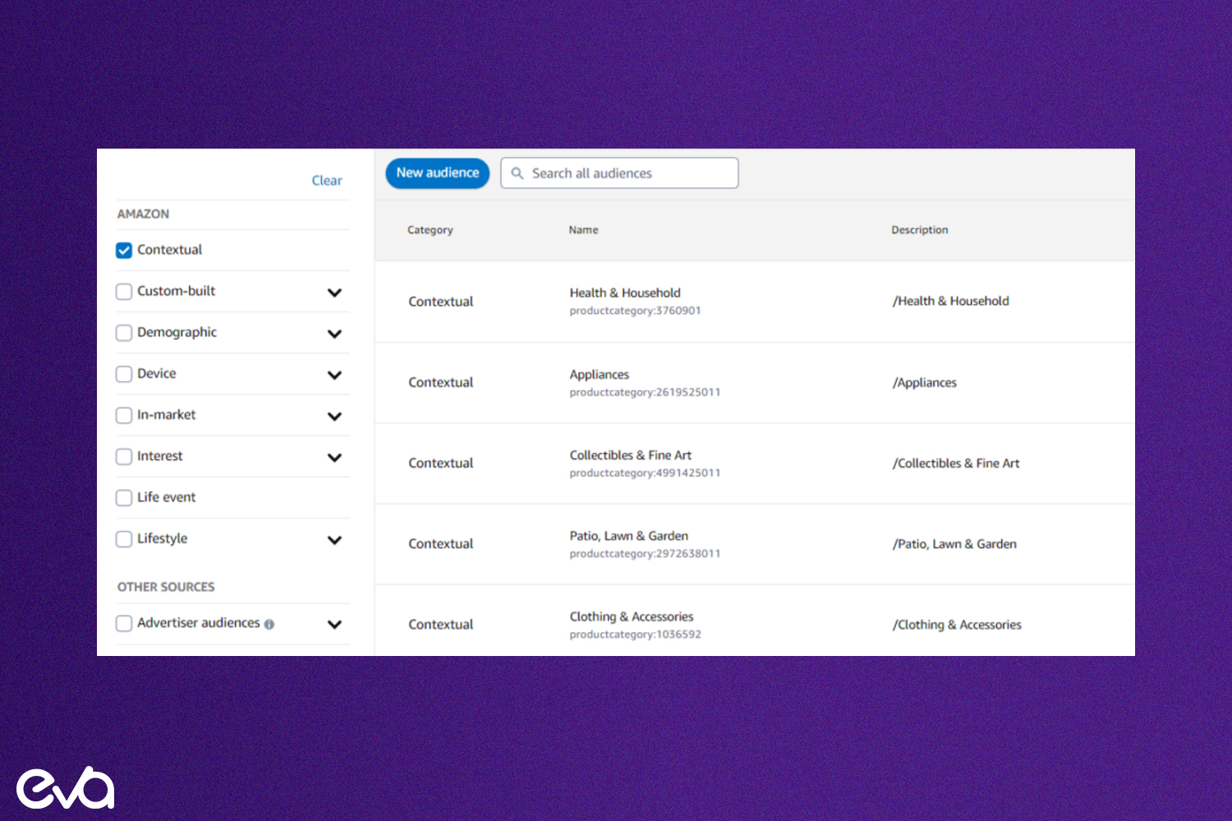This screenshot has width=1232, height=821.
Task: Click the Category column header
Action: pyautogui.click(x=430, y=230)
